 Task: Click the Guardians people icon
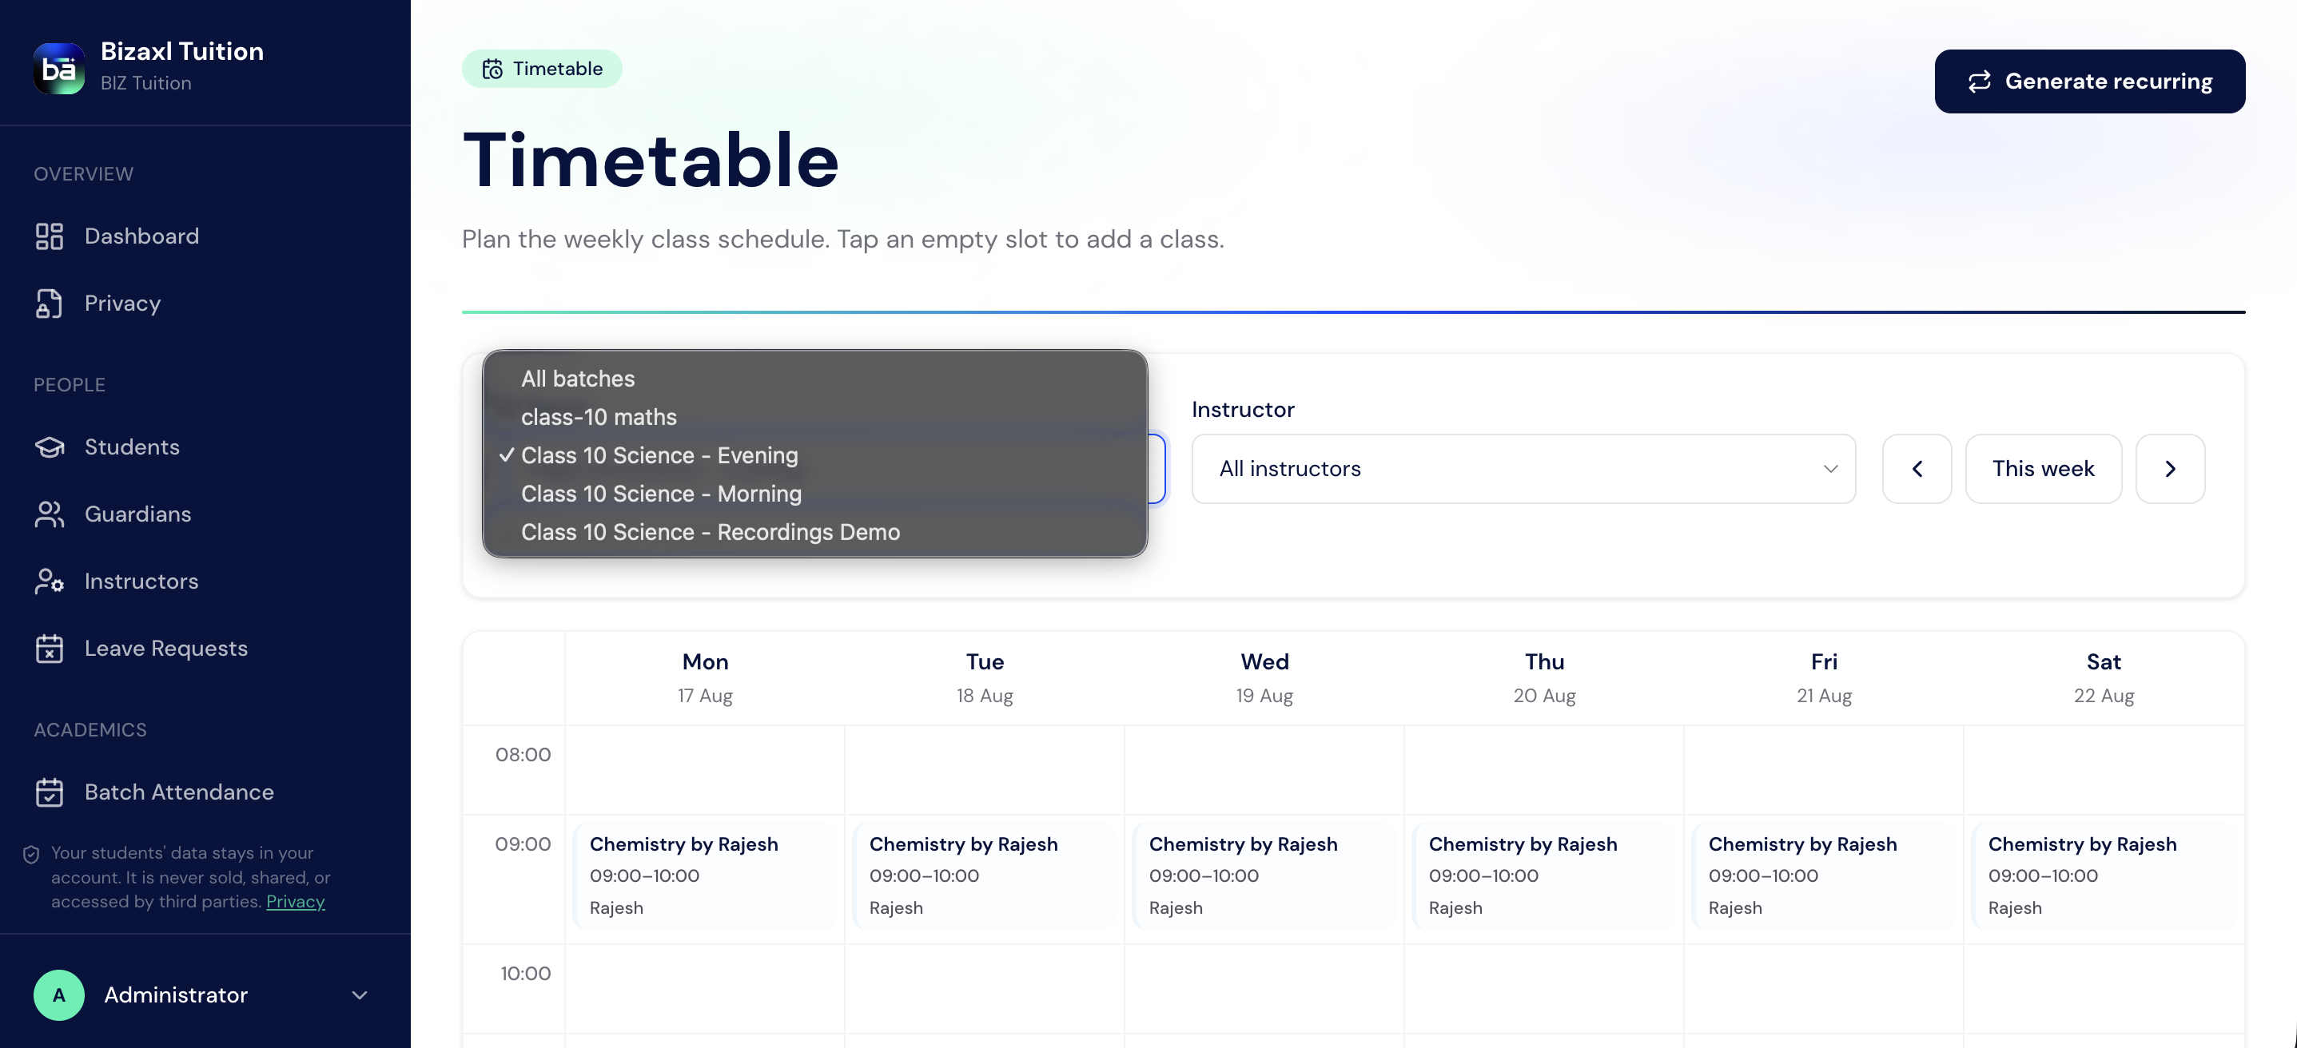click(x=49, y=514)
